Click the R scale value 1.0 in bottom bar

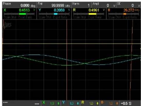click(x=91, y=103)
